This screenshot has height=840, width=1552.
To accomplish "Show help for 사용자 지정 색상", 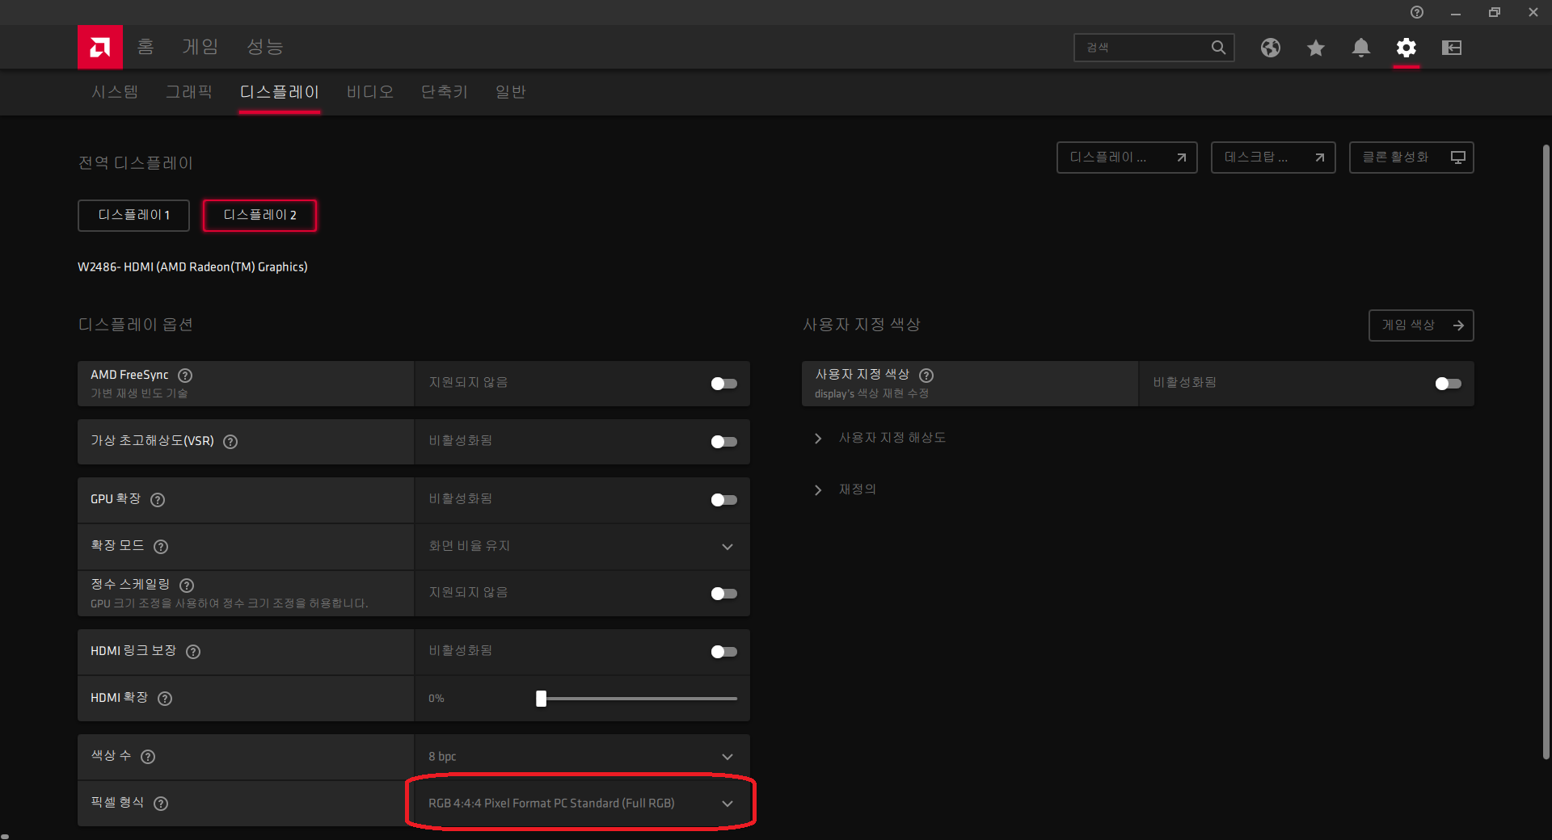I will click(x=926, y=376).
